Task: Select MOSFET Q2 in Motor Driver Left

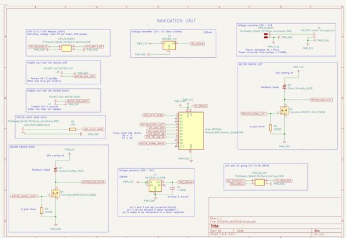Action: pos(284,110)
